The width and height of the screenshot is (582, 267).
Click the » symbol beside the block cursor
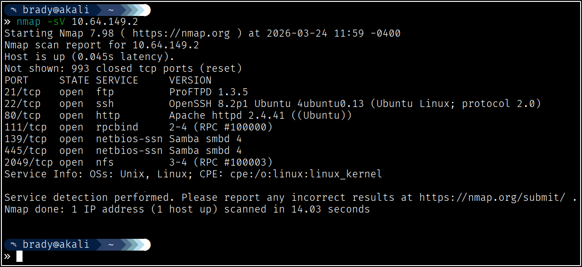(7, 256)
